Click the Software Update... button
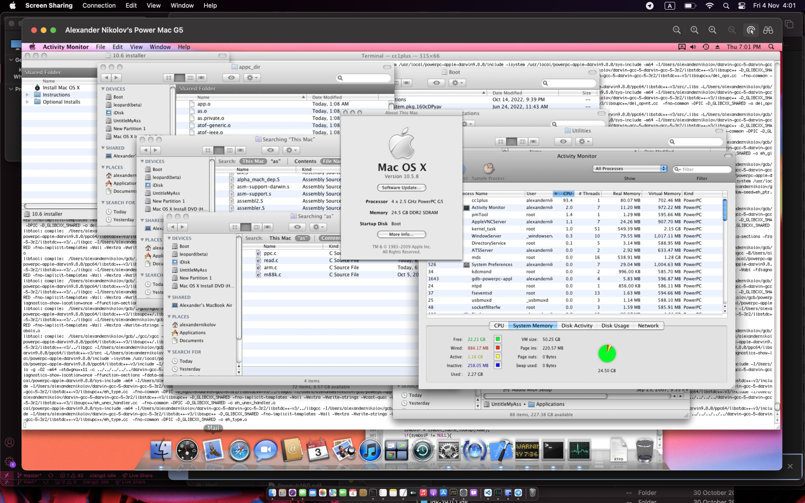805x503 pixels. tap(401, 188)
